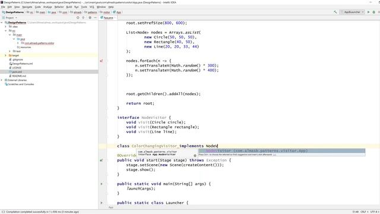Close the App.java editor tab
380x214 pixels.
[x=115, y=18]
